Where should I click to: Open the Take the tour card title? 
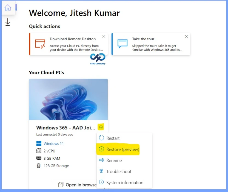(x=143, y=39)
